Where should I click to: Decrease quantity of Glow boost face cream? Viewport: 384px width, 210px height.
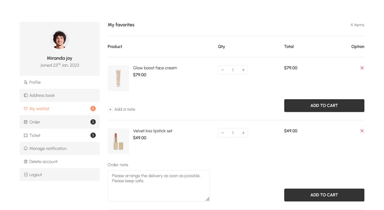(223, 70)
